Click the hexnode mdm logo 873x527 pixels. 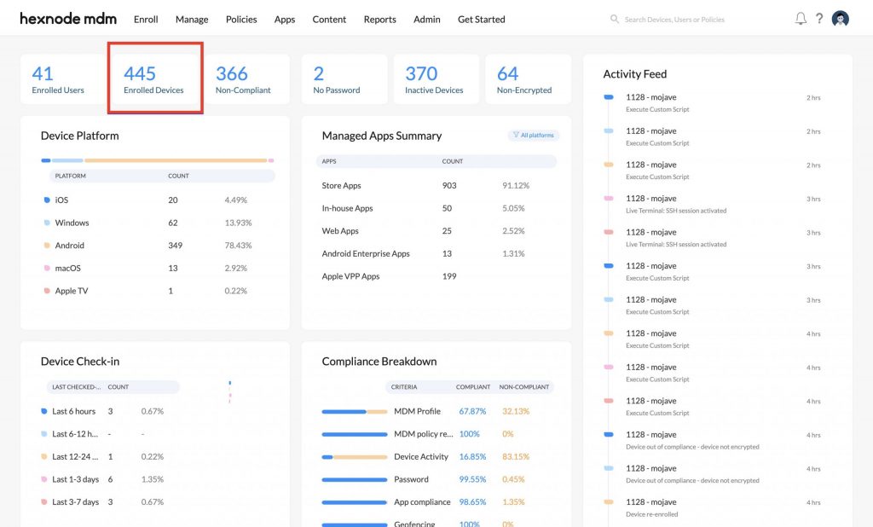point(68,19)
